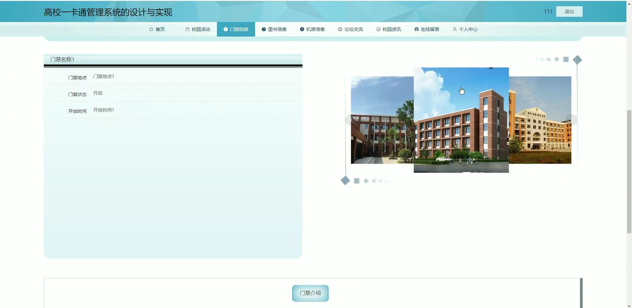The height and width of the screenshot is (308, 632).
Task: Click the 门禁名称1 heading
Action: 62,60
